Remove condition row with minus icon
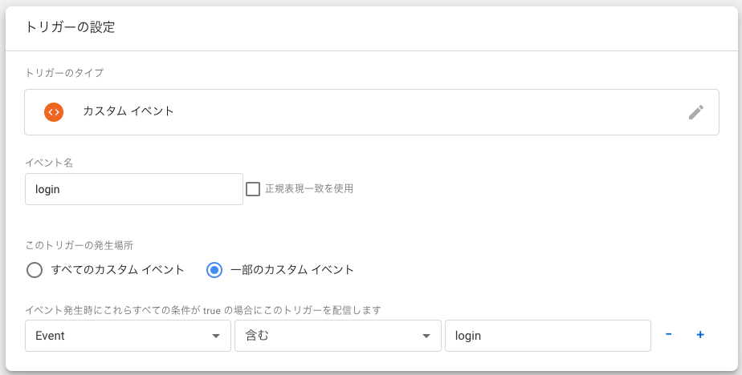Viewport: 742px width, 375px height. 669,335
